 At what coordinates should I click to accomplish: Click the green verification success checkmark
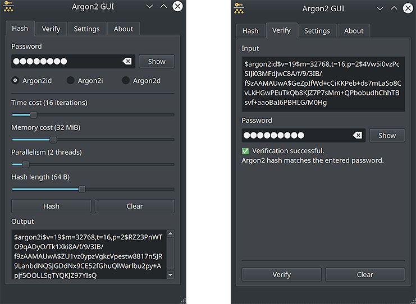click(x=245, y=151)
